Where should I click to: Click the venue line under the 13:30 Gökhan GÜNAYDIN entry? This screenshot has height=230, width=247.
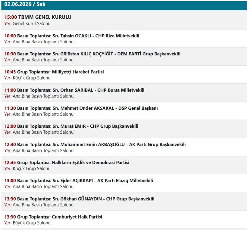click(39, 205)
